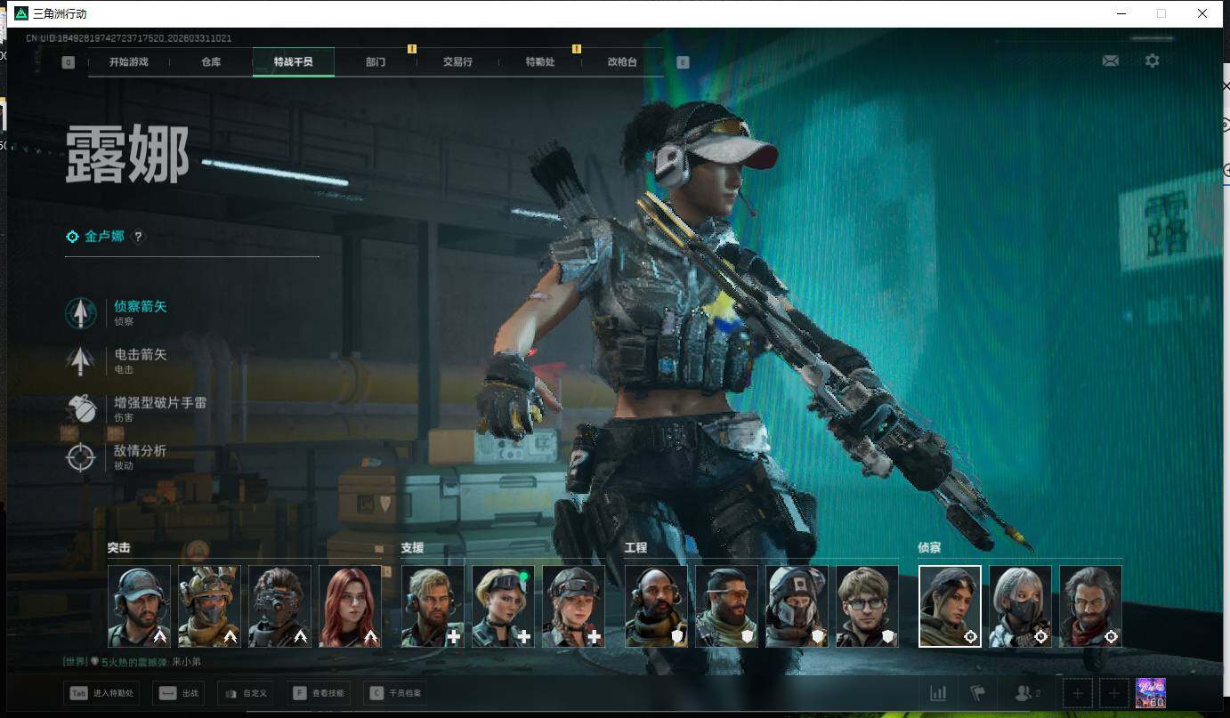This screenshot has width=1230, height=718.
Task: Click the 突击 assault category label
Action: coord(119,547)
